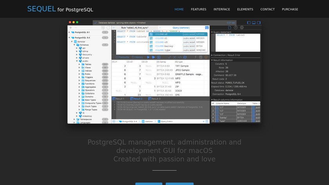Click the grey square icon left of the shield
Screen dimensions: 329x185
[x=201, y=57]
